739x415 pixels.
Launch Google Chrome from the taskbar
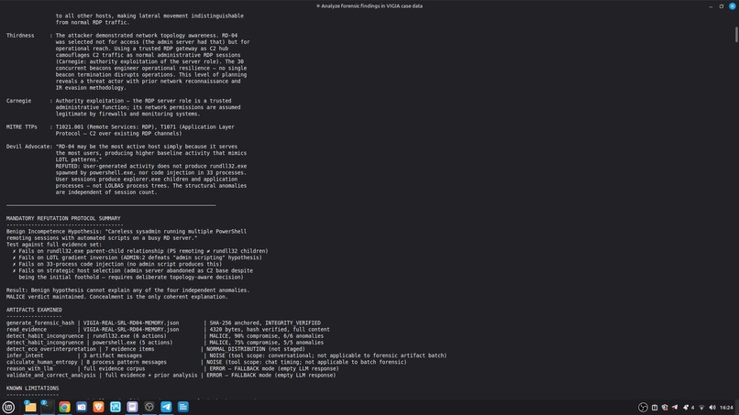[64, 407]
